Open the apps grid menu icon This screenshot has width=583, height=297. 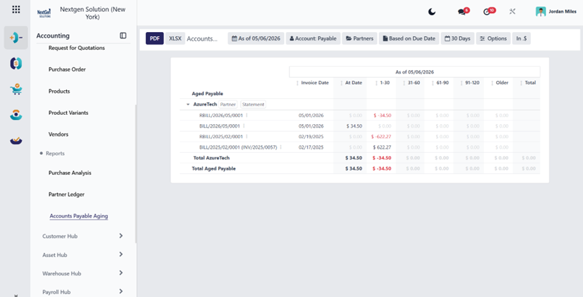16,9
